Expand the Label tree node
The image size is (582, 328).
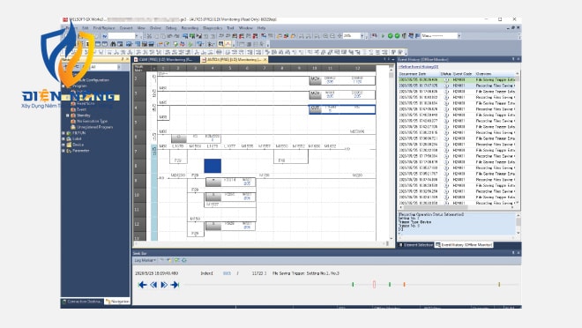(x=63, y=138)
